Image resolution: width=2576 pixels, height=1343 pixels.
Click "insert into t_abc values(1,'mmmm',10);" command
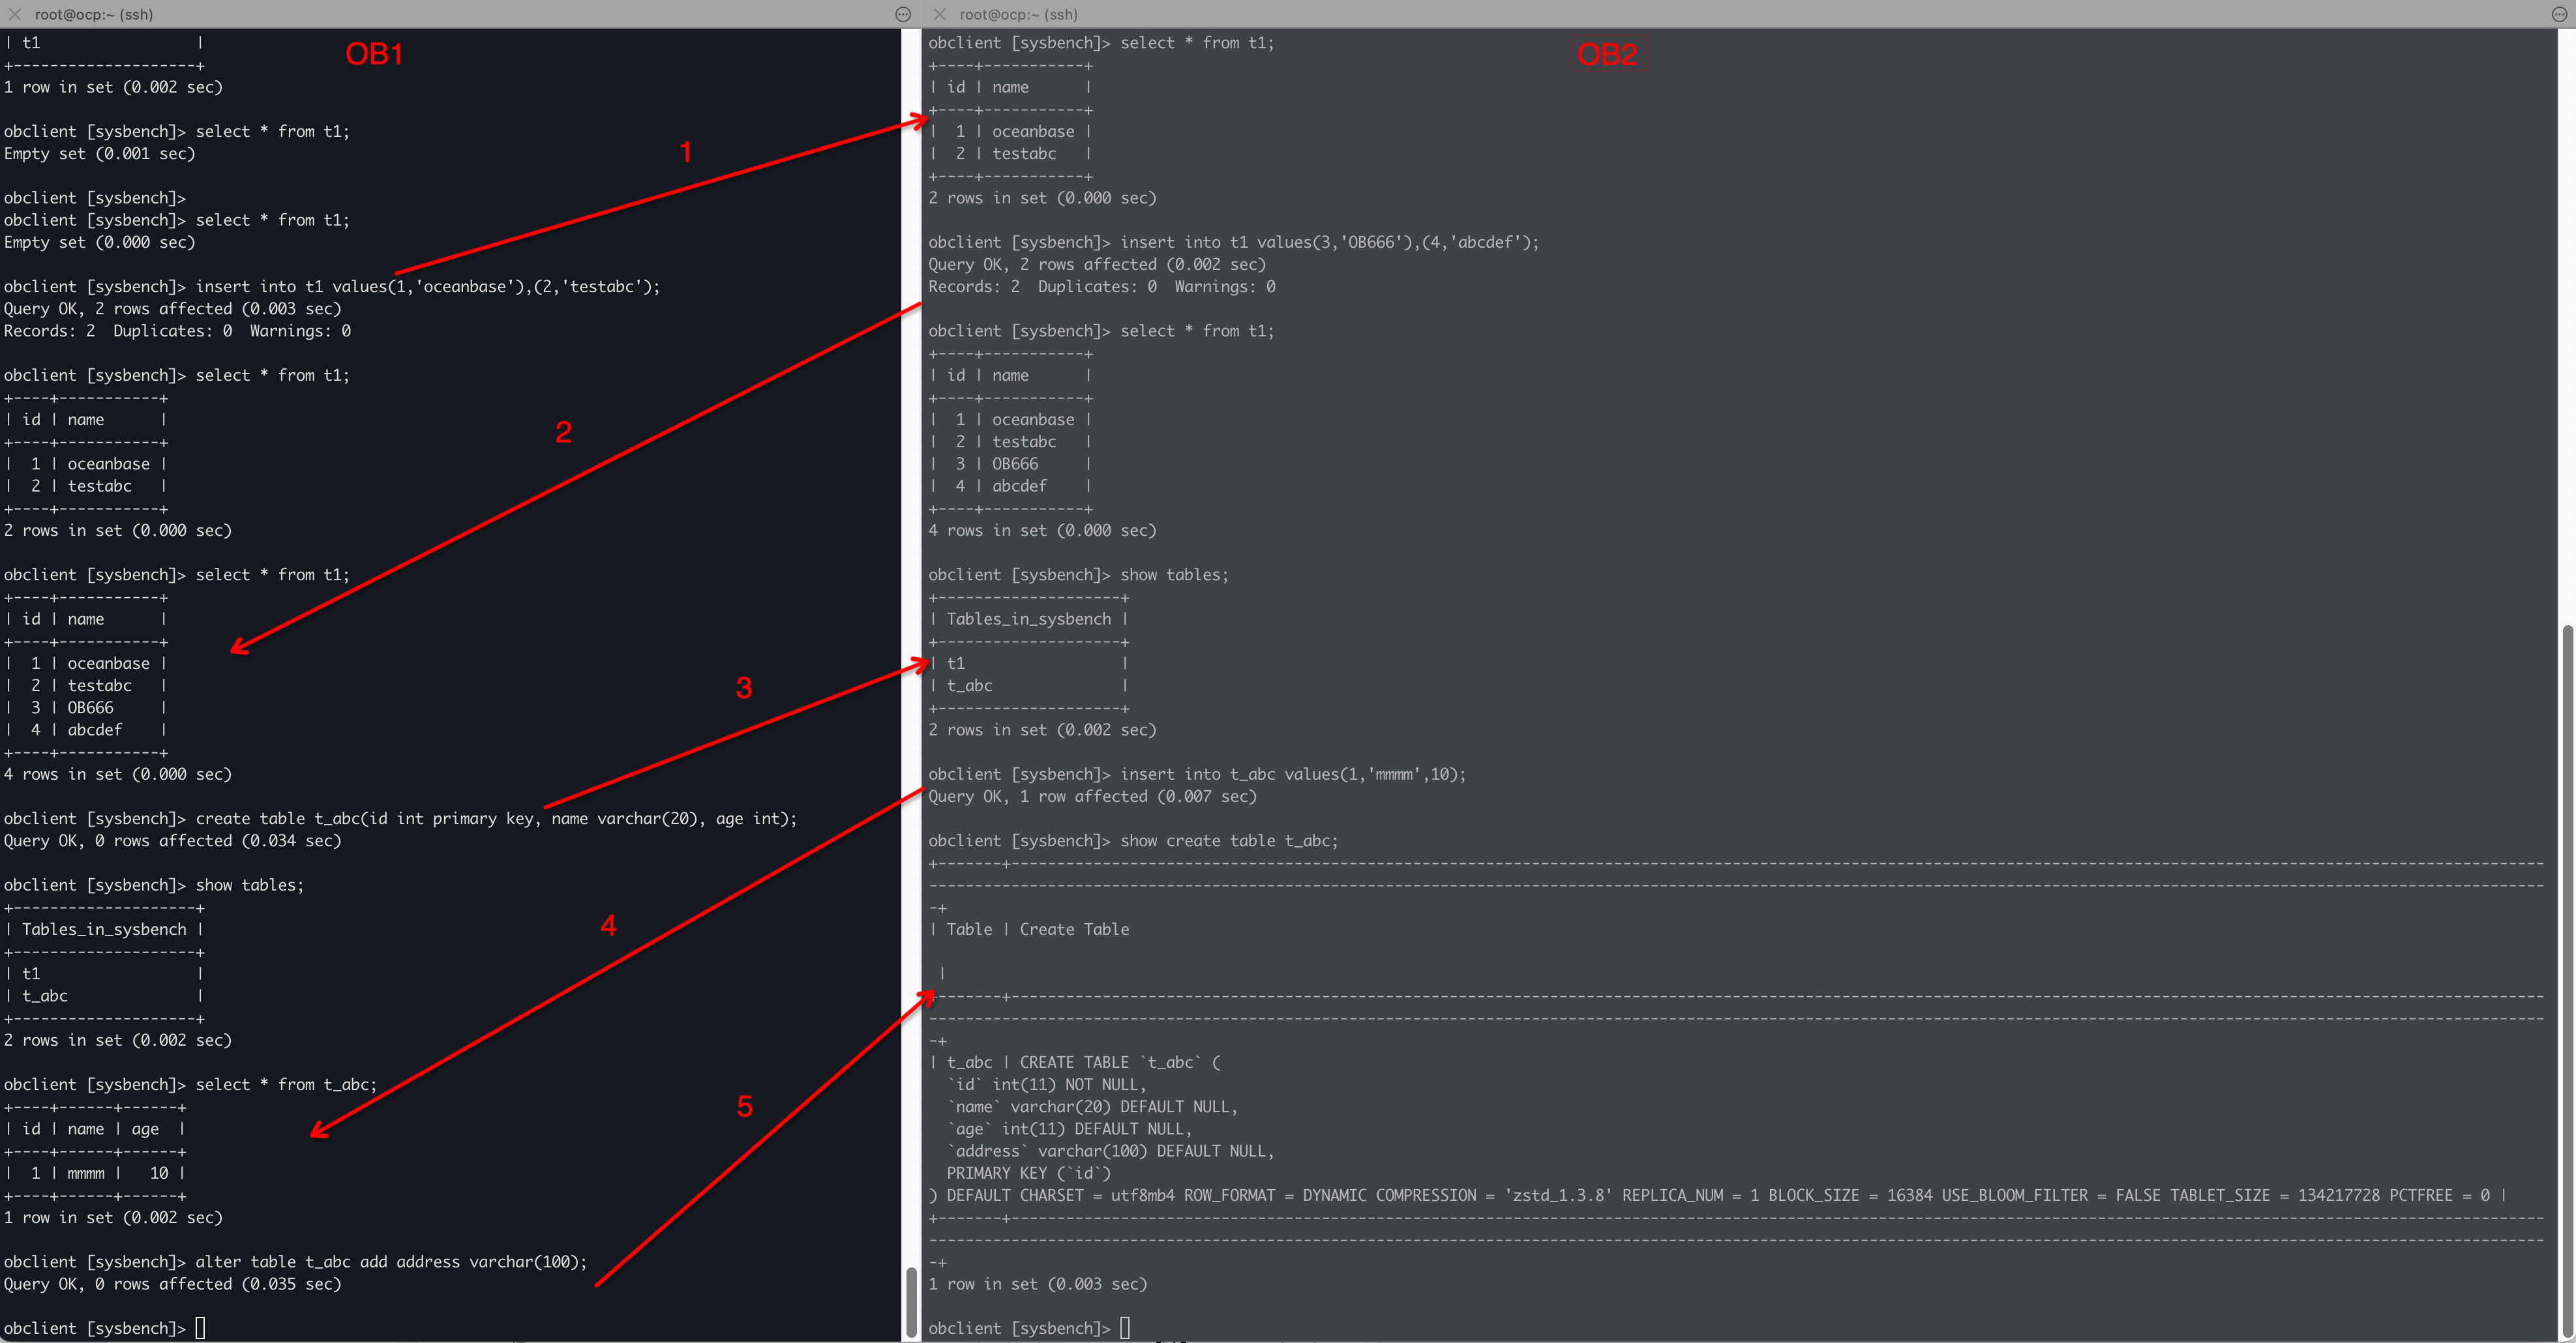tap(1293, 775)
